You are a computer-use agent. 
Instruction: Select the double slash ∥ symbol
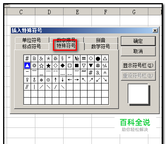(x=27, y=87)
